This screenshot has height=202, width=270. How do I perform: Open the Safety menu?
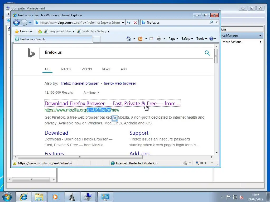click(x=187, y=39)
